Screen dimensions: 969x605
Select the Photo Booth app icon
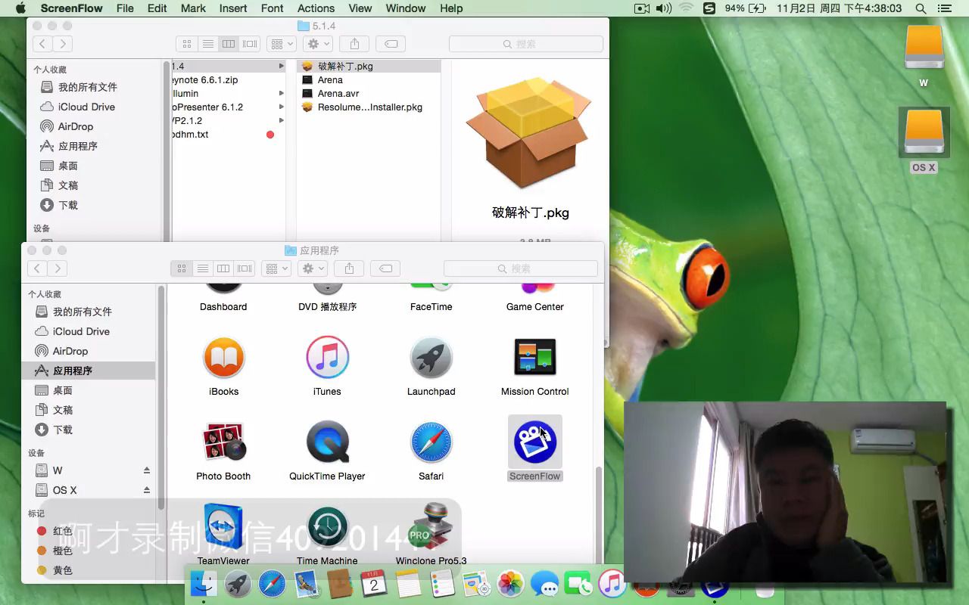tap(223, 442)
